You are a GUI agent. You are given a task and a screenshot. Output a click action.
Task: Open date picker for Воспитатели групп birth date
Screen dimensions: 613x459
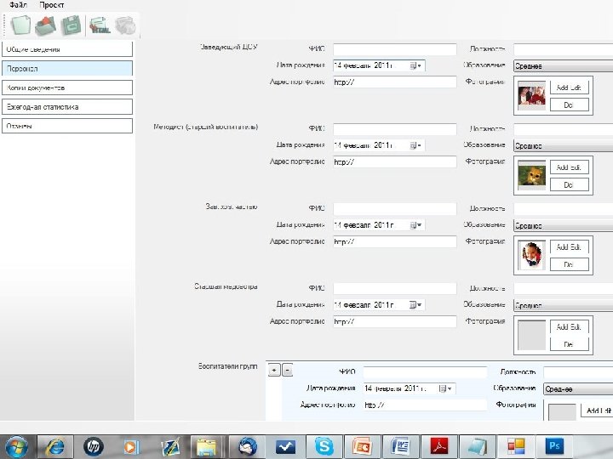[445, 388]
